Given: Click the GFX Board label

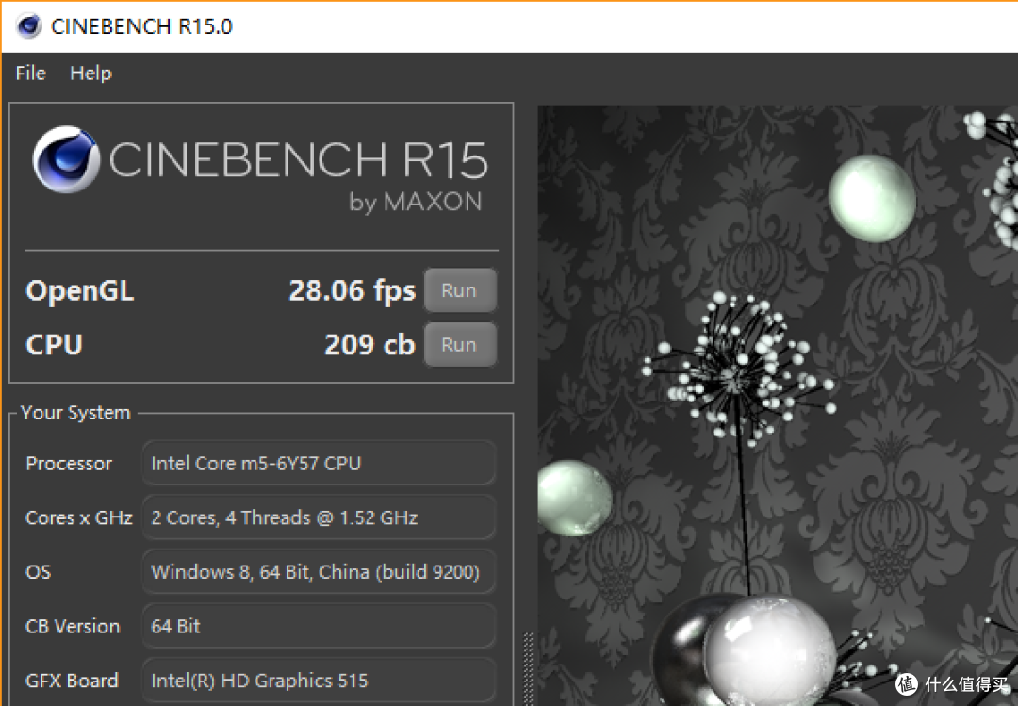Looking at the screenshot, I should point(72,681).
